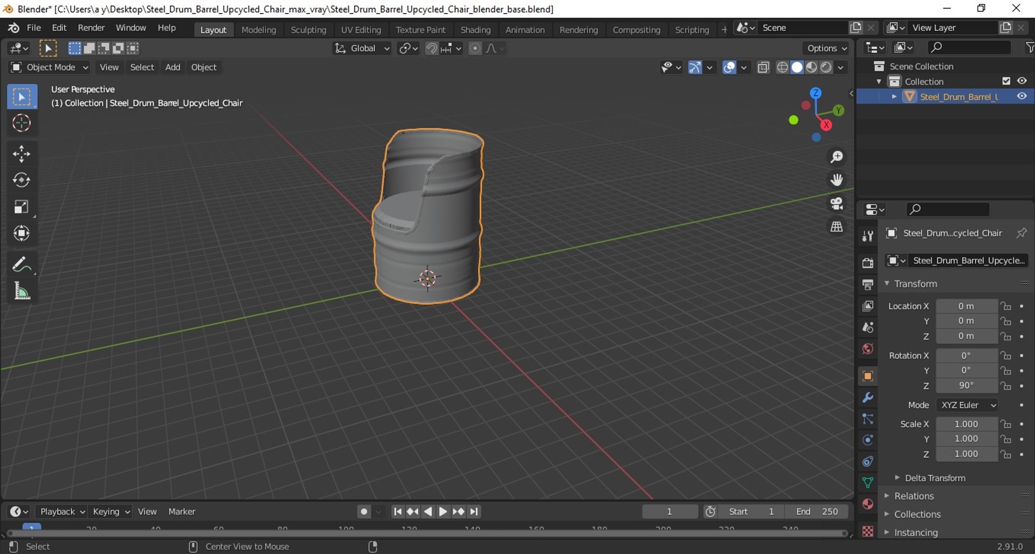Viewport: 1035px width, 554px height.
Task: Lock the Location X value
Action: tap(1006, 306)
